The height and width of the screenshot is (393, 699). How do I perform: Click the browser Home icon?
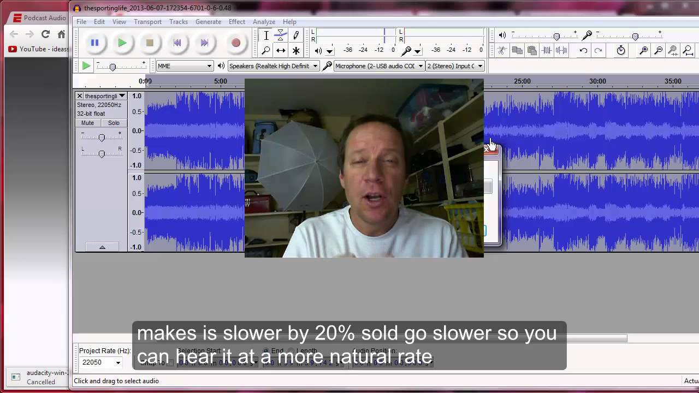point(62,34)
